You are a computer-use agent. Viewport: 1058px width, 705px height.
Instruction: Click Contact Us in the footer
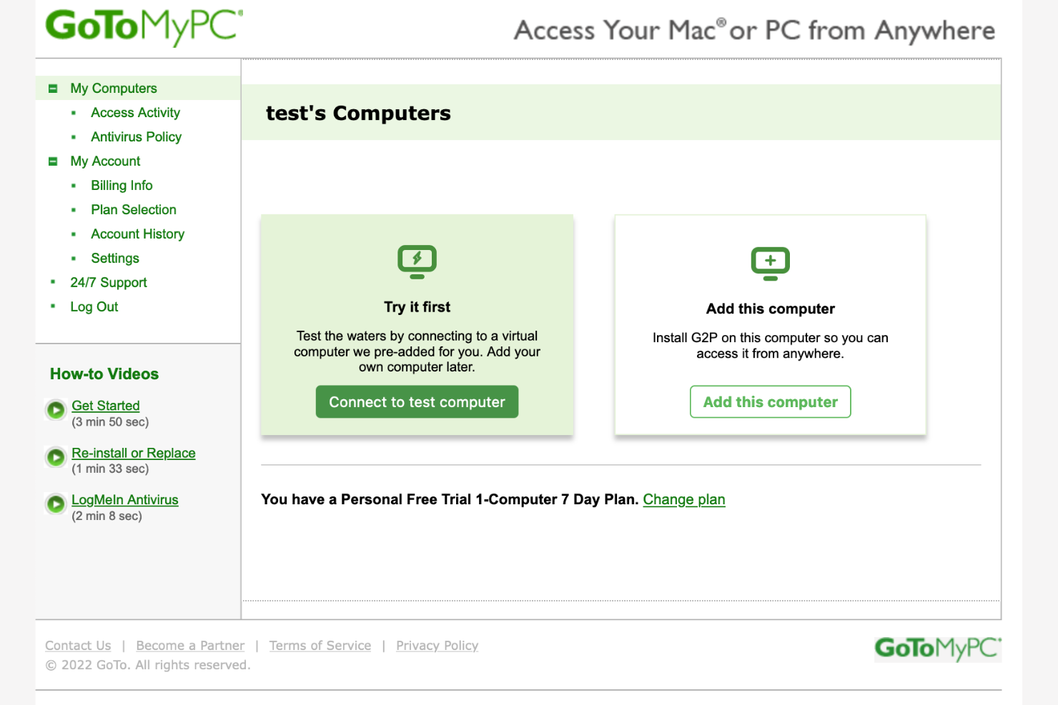pos(77,645)
